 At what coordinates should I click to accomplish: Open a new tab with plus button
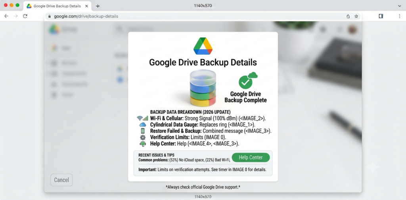pyautogui.click(x=98, y=6)
